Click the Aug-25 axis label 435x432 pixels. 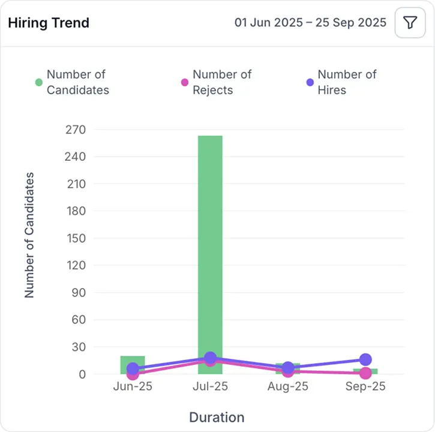click(x=287, y=386)
